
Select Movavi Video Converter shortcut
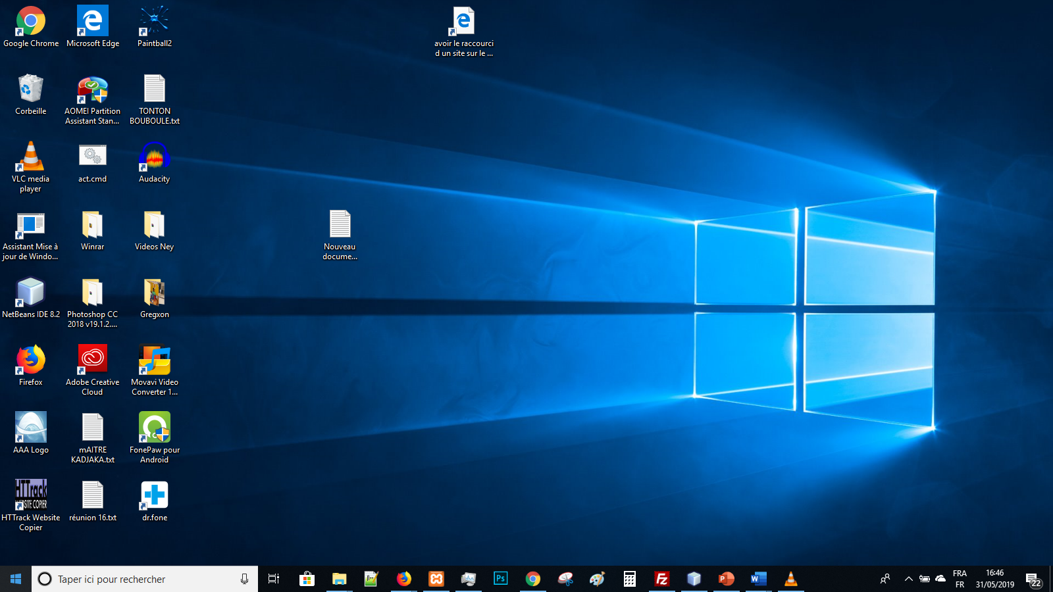(155, 370)
